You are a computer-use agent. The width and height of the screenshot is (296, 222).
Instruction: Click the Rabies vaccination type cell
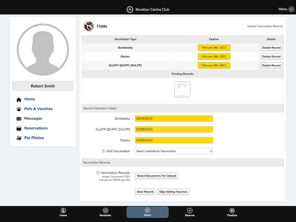125,57
